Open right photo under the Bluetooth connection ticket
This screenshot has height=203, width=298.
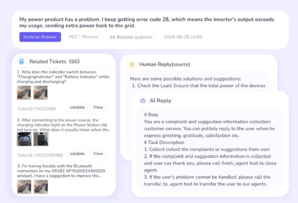pos(40,186)
